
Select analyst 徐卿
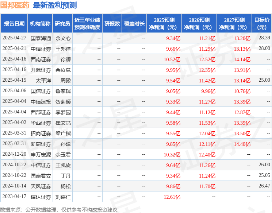pos(66,59)
